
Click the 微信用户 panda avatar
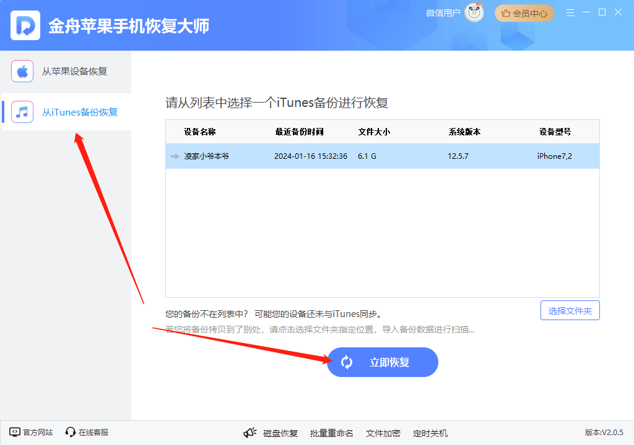[x=474, y=12]
